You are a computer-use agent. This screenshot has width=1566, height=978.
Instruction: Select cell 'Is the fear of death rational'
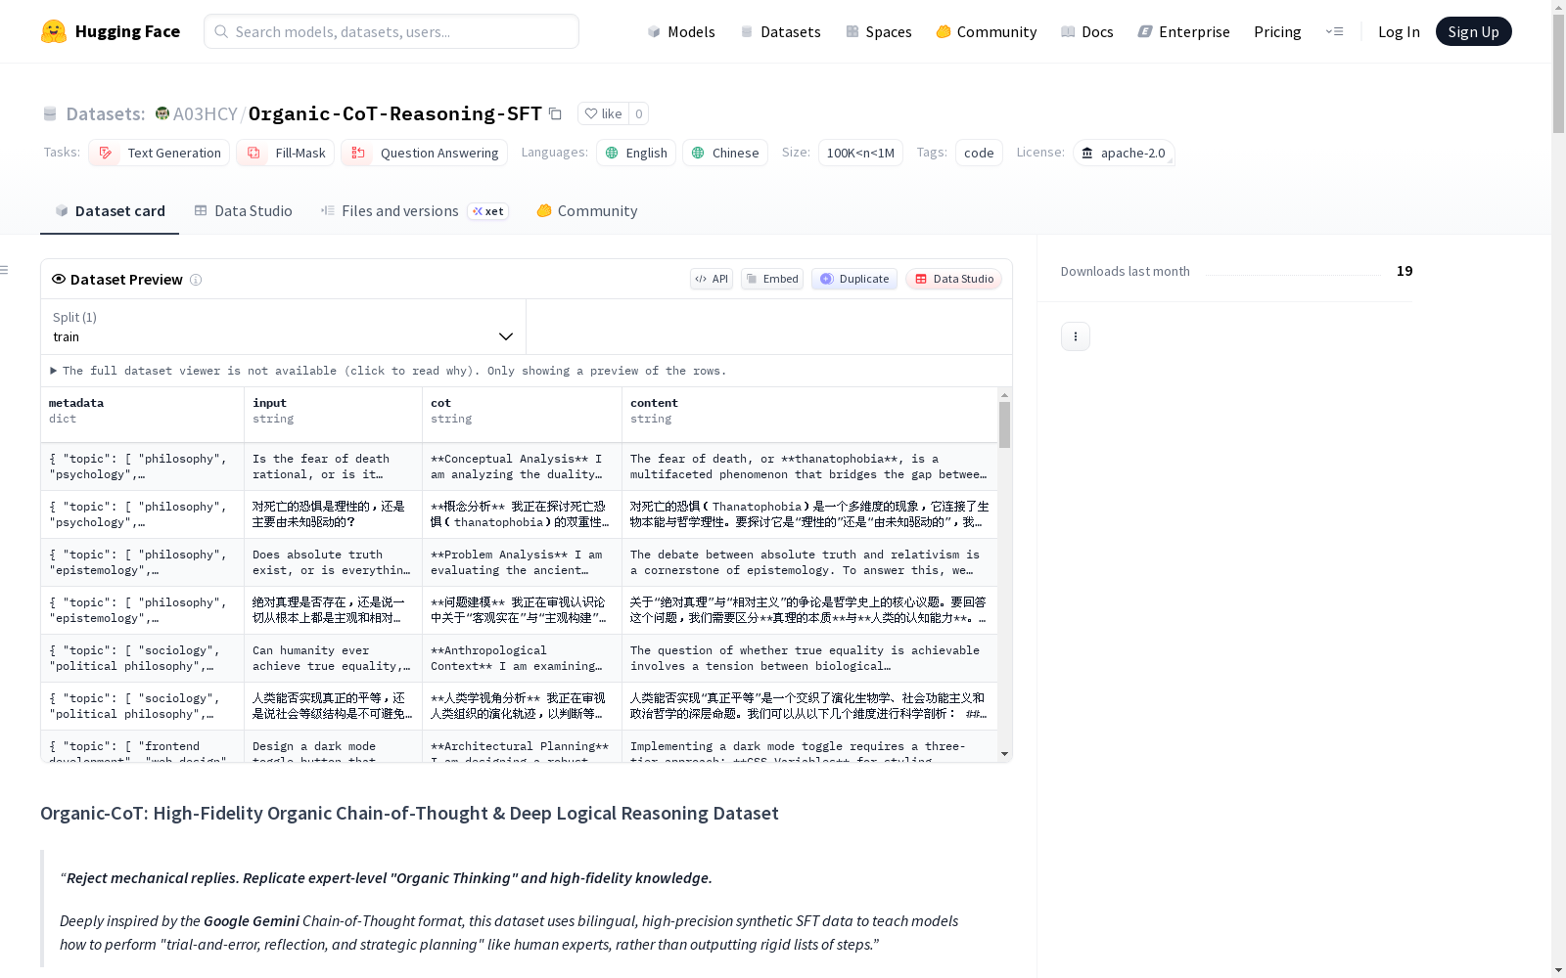pyautogui.click(x=333, y=467)
